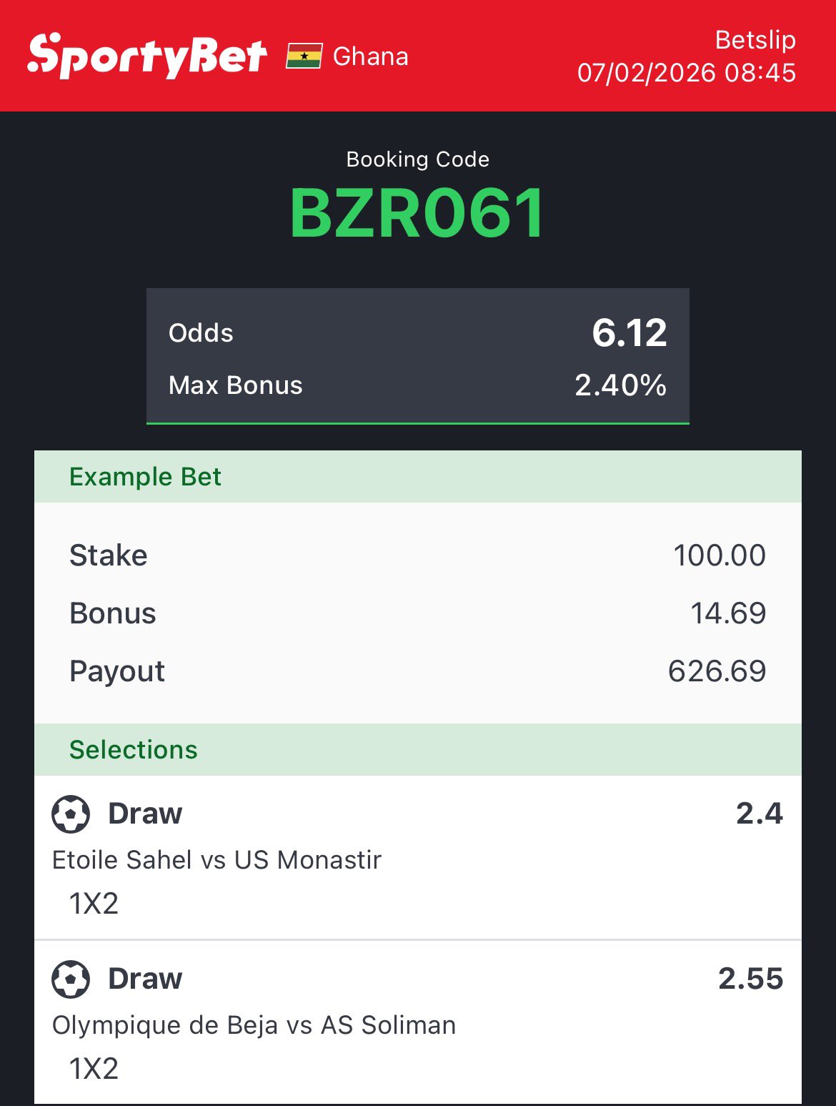Click the Betslip header label
The height and width of the screenshot is (1106, 836).
click(x=755, y=40)
